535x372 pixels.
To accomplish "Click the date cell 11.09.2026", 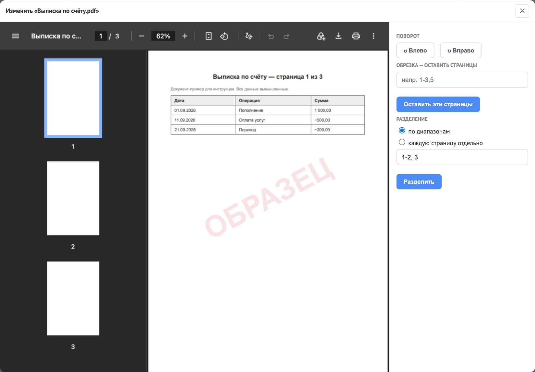I will pyautogui.click(x=203, y=120).
